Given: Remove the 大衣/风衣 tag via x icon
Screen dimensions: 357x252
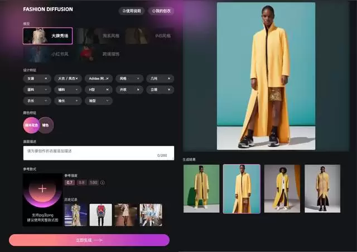Looking at the screenshot, I should [76, 79].
